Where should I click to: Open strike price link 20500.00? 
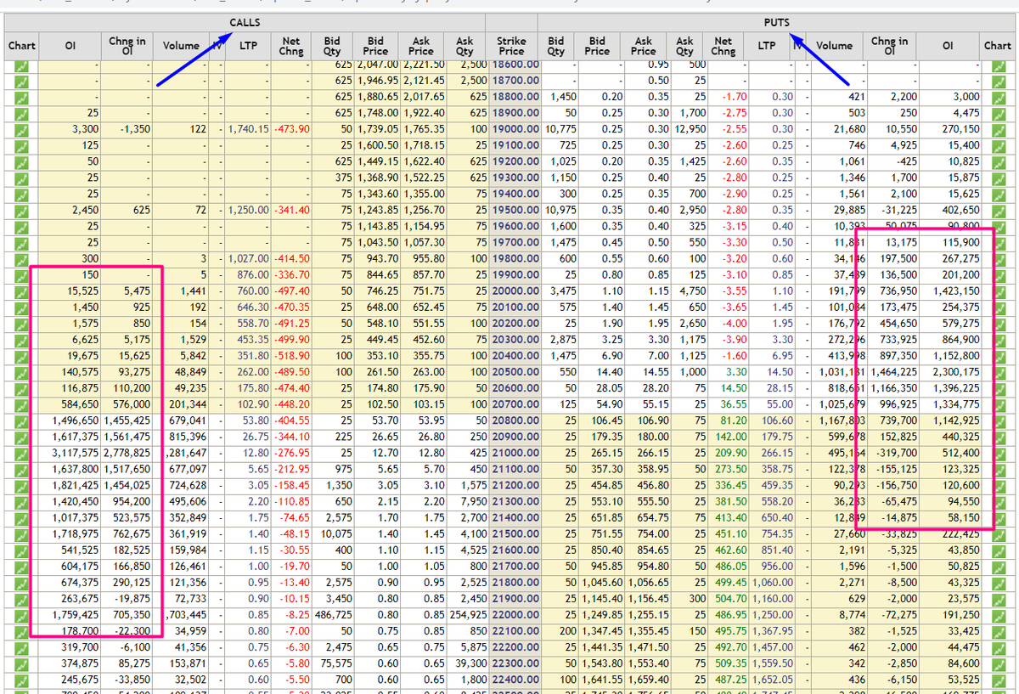tap(515, 370)
